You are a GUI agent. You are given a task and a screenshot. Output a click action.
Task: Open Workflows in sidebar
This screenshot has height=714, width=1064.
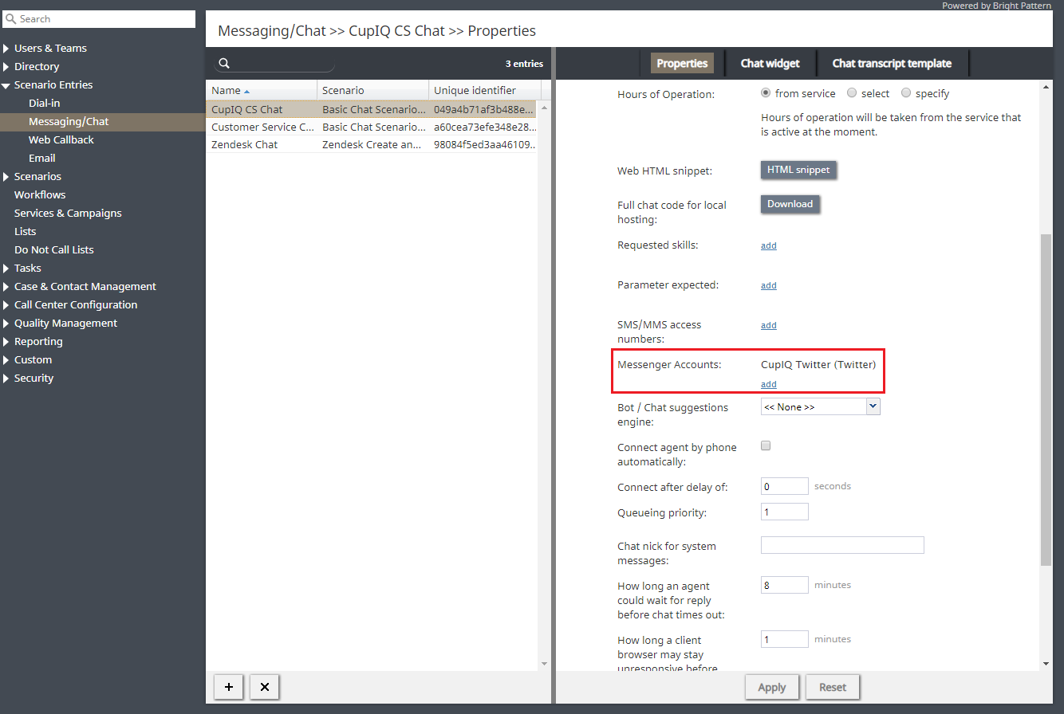40,194
